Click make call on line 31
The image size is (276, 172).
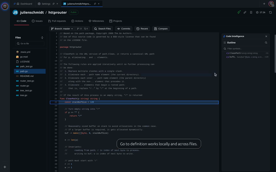[x=75, y=133]
